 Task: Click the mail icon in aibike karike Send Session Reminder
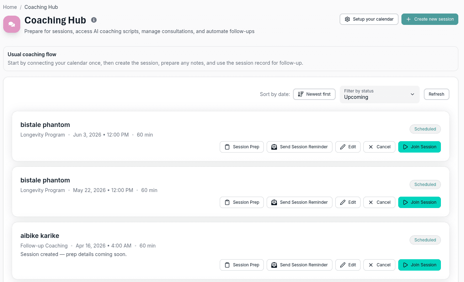click(274, 265)
